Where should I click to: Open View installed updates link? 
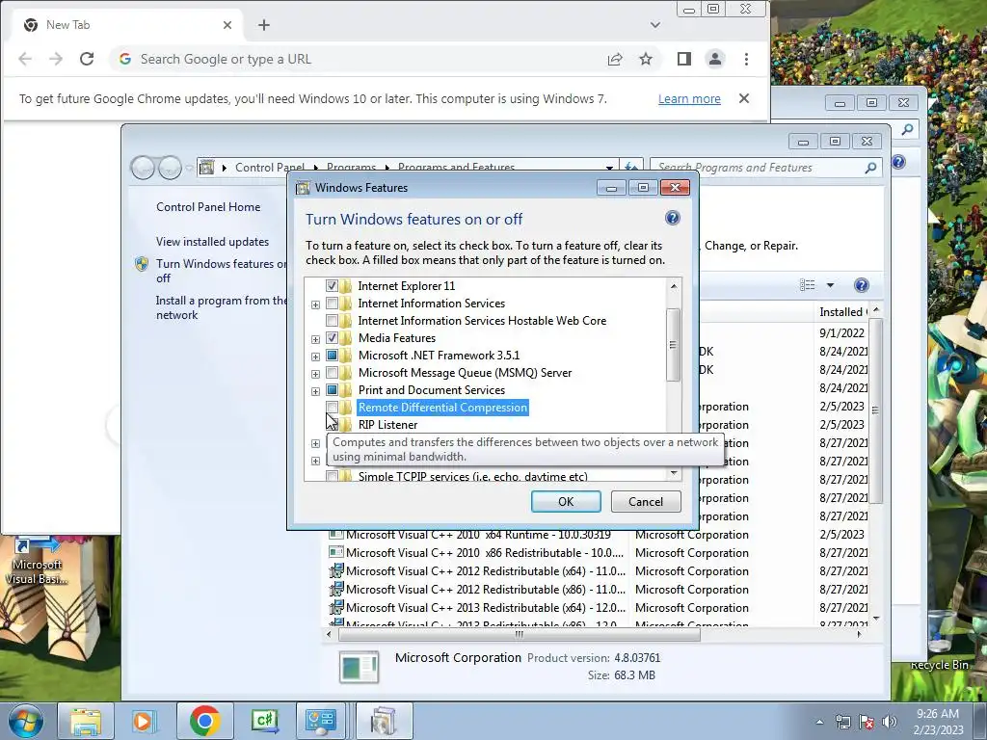click(x=212, y=242)
